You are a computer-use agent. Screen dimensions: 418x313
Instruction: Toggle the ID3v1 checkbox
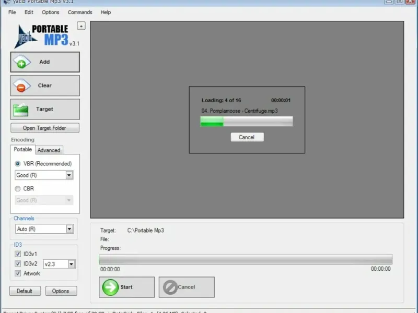point(18,254)
